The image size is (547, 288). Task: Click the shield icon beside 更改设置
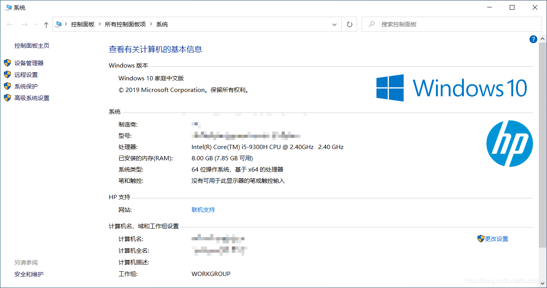481,239
